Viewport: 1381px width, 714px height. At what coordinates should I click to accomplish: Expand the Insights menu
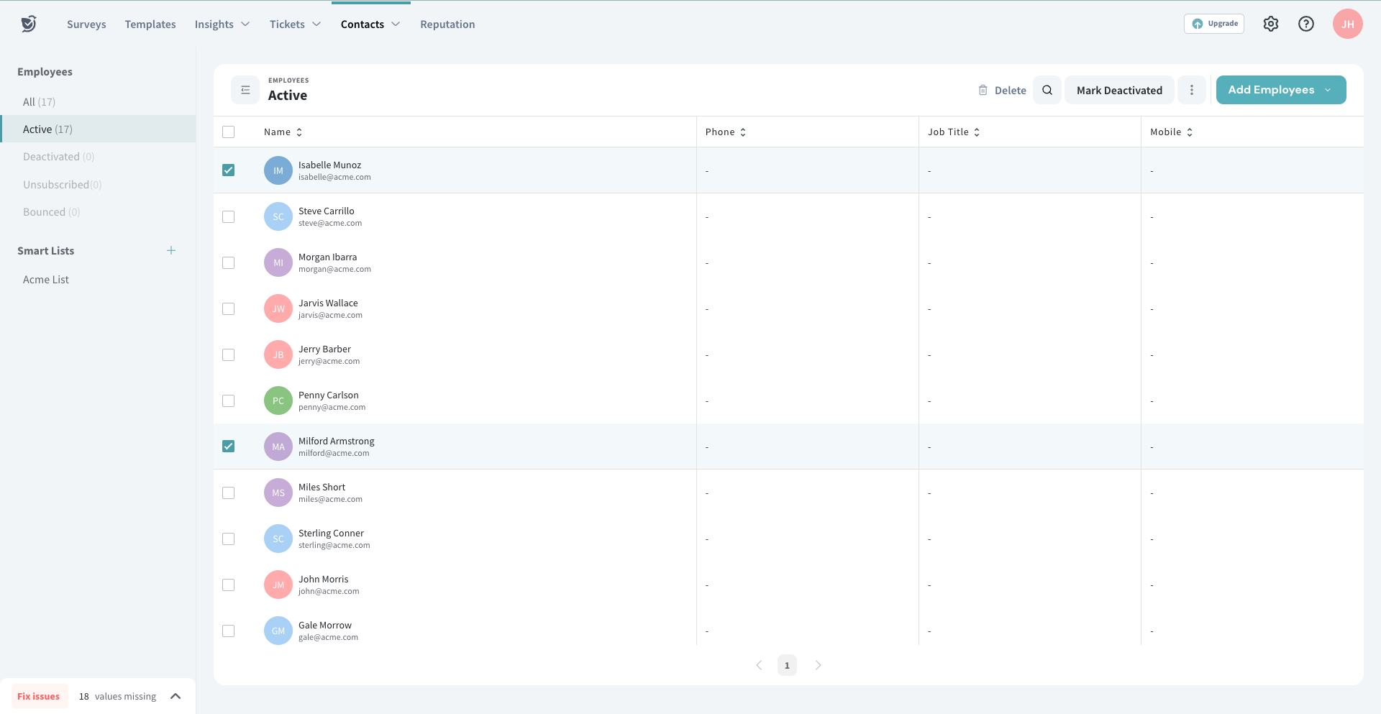tap(222, 24)
